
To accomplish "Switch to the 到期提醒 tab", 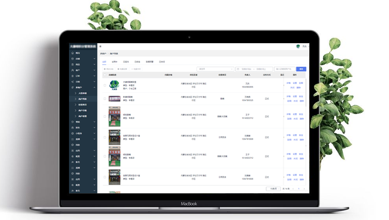I will coord(150,62).
